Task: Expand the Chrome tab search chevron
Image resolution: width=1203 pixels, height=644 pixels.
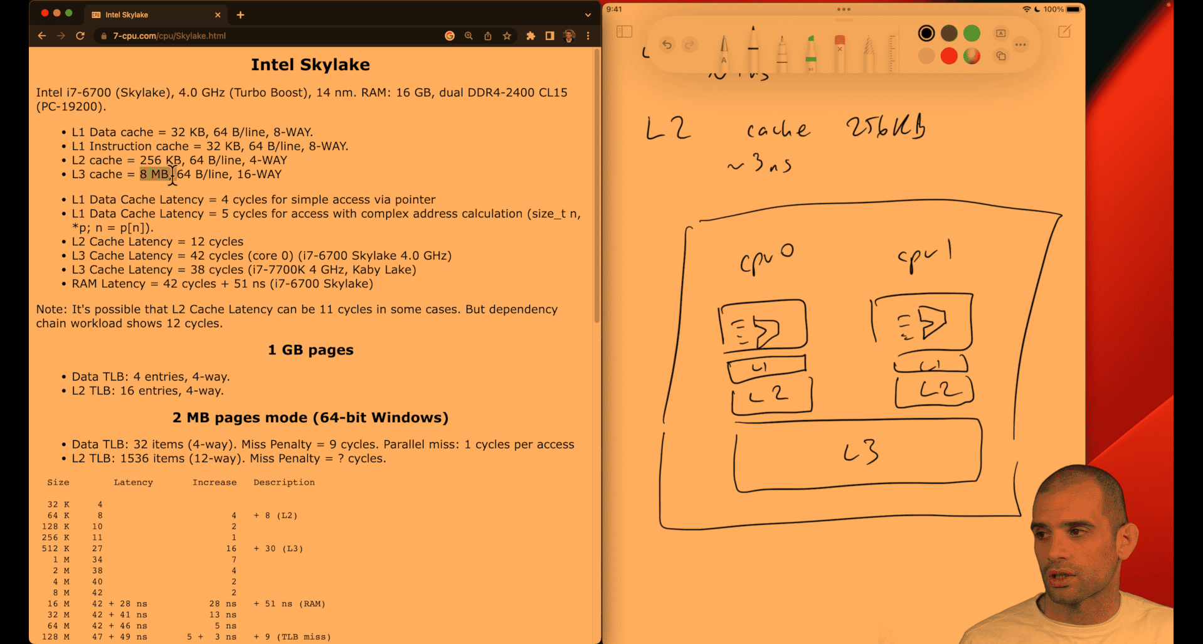Action: click(588, 15)
